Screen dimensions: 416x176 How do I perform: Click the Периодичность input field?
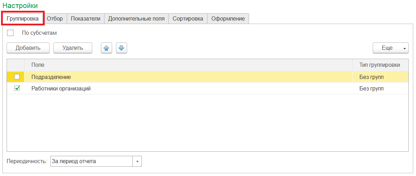coord(91,161)
